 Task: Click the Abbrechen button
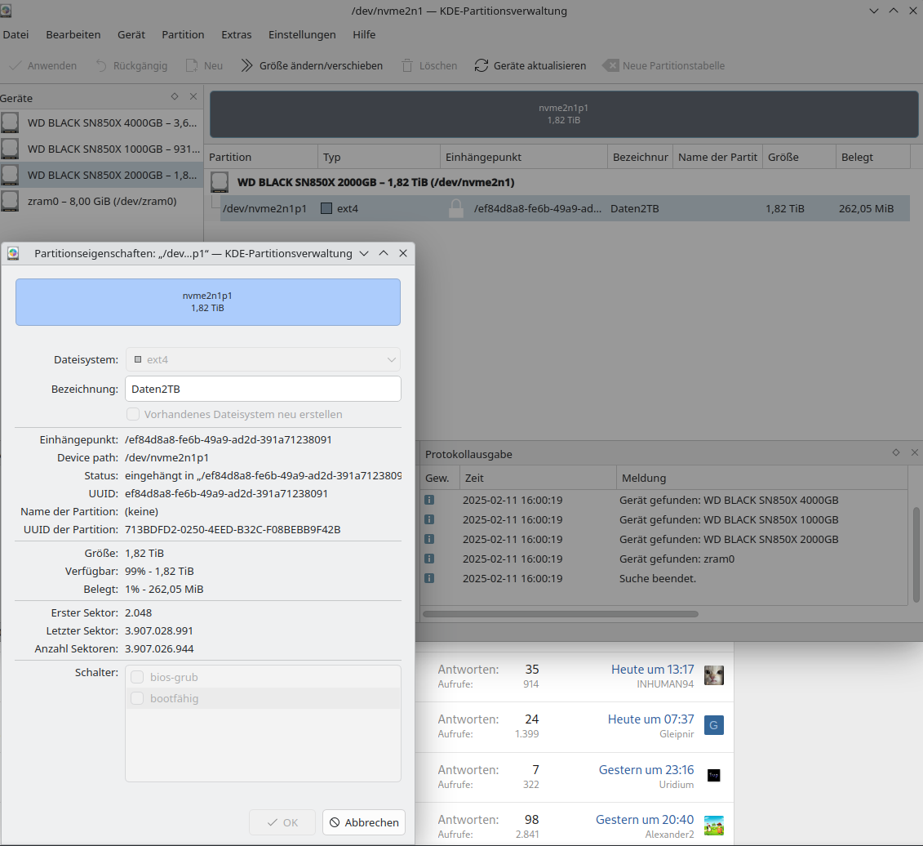pos(364,822)
